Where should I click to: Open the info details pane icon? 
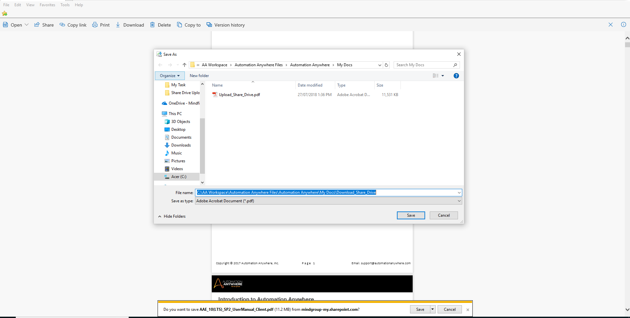623,25
